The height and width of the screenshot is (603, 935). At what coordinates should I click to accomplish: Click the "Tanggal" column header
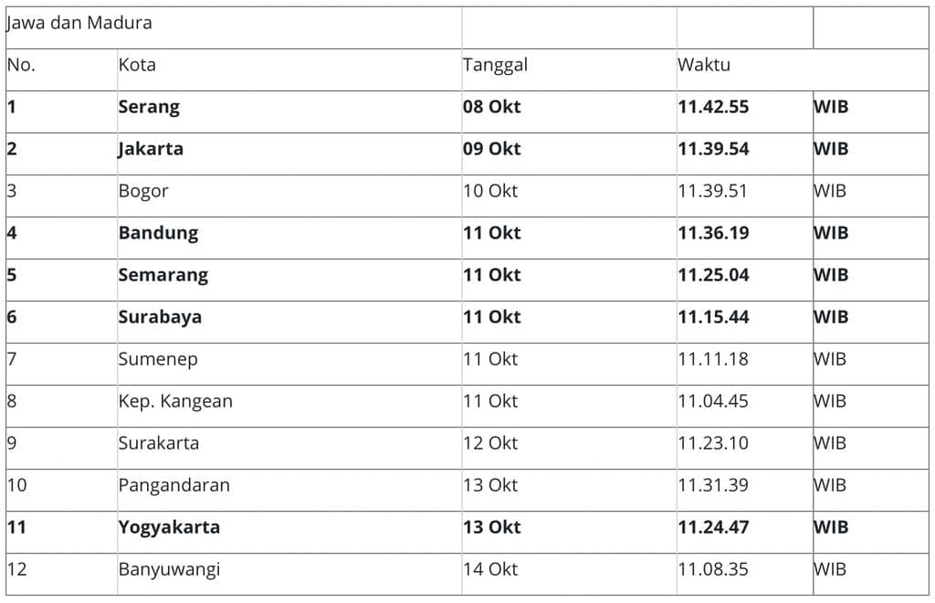[495, 65]
